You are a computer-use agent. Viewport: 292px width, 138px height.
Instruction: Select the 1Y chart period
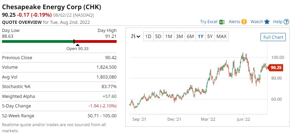tap(200, 36)
